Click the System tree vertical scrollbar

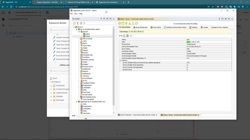pos(114,66)
